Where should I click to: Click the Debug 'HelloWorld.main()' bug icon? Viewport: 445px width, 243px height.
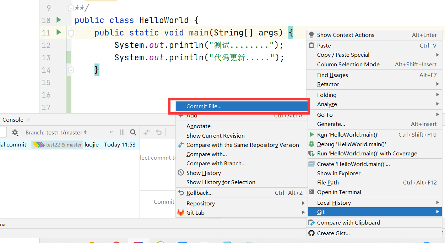[x=311, y=144]
